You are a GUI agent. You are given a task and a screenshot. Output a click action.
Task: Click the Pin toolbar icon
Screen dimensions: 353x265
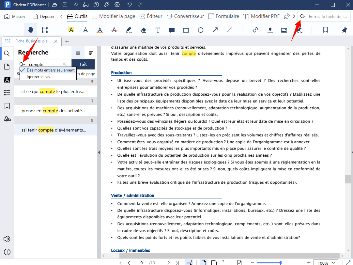345,30
